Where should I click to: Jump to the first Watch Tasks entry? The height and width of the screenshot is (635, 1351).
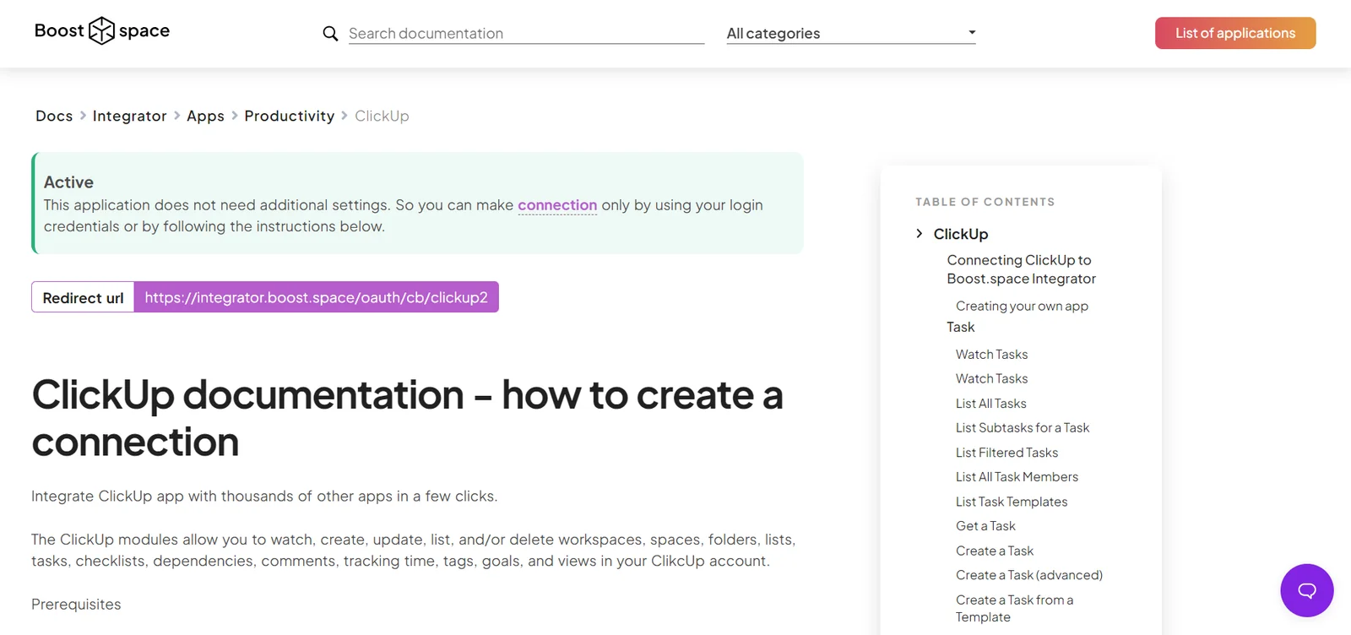tap(991, 355)
